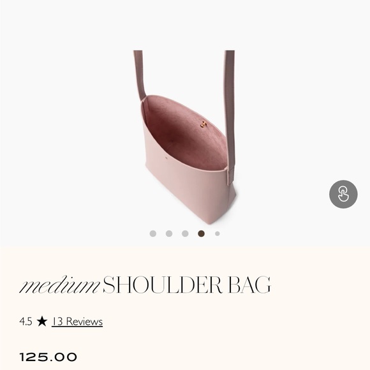Click the small embossed logo on bag front
Screen dimensions: 370x370
point(166,158)
